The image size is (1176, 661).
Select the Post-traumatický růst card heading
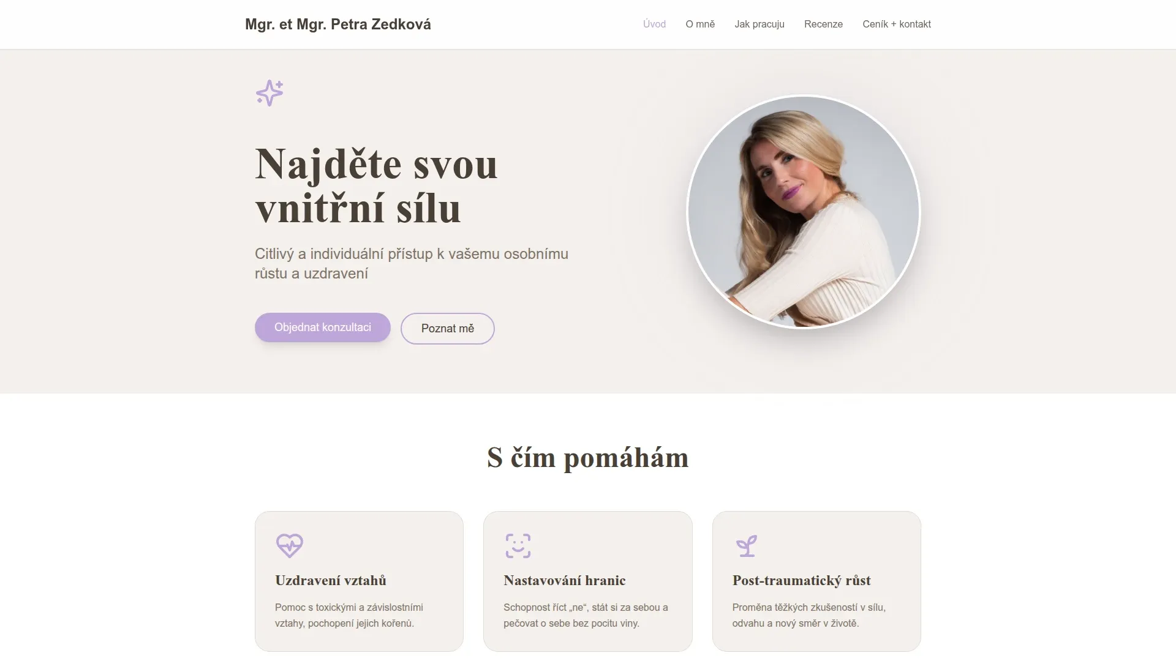pyautogui.click(x=802, y=580)
